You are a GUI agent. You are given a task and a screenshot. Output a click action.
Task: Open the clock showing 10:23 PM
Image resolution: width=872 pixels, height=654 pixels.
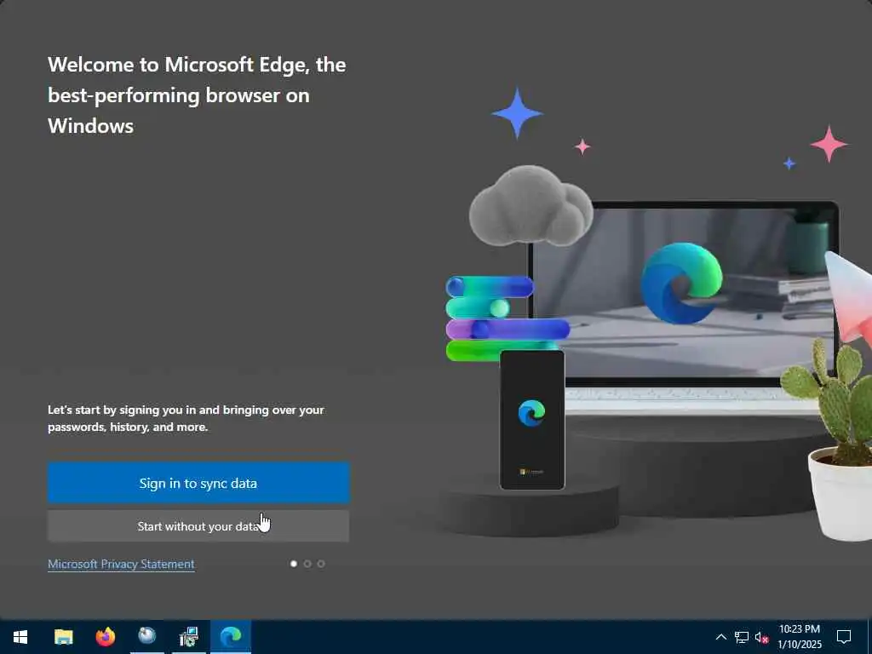tap(799, 637)
